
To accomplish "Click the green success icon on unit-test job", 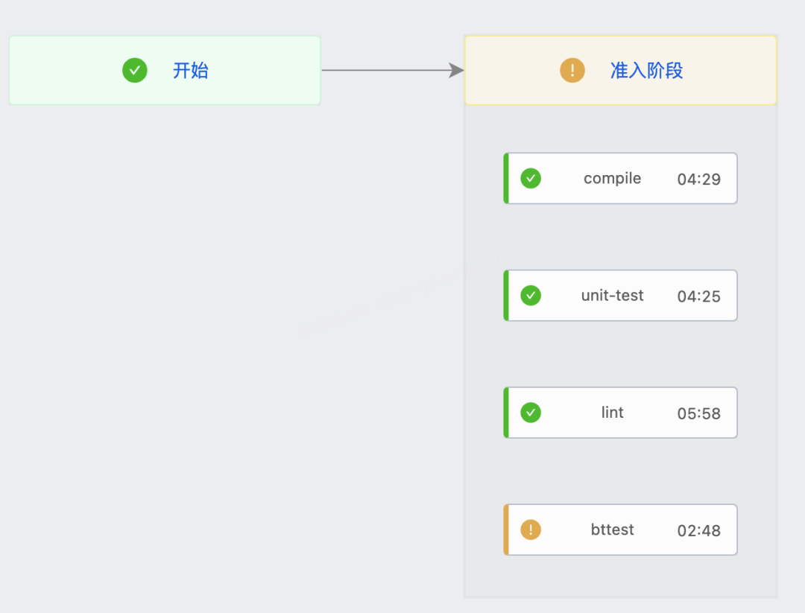I will pos(531,296).
